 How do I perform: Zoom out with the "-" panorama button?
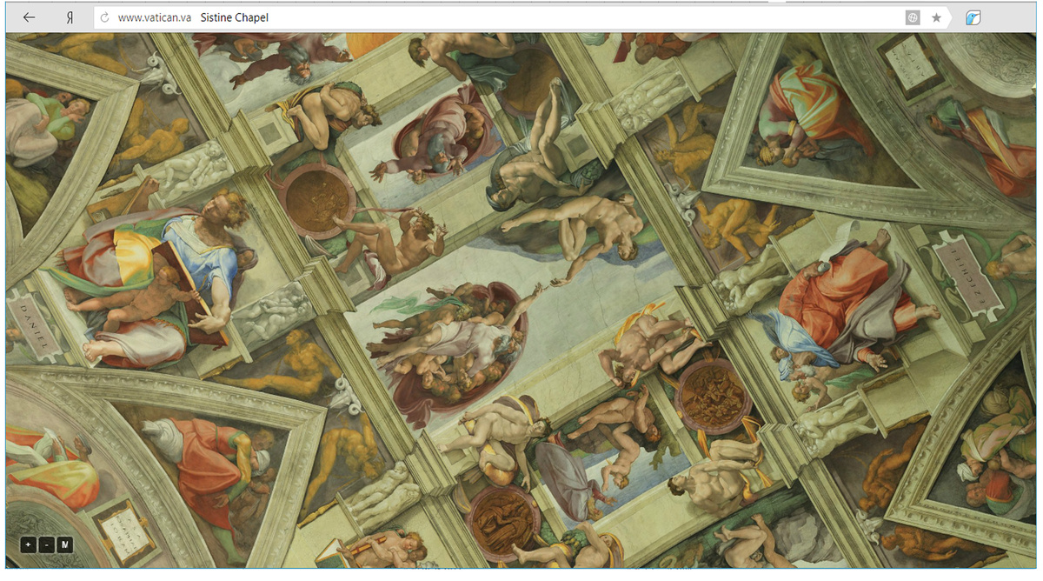(x=46, y=544)
